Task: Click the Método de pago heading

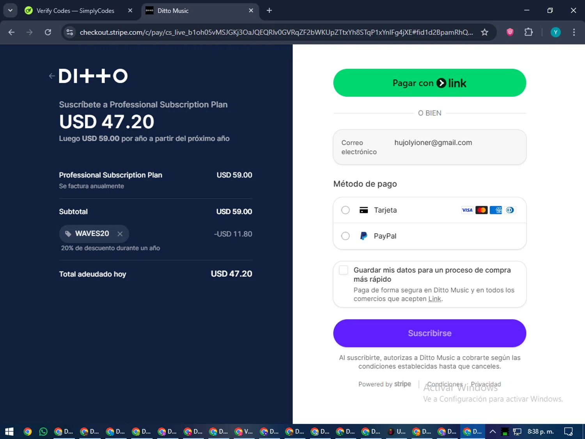Action: coord(365,184)
